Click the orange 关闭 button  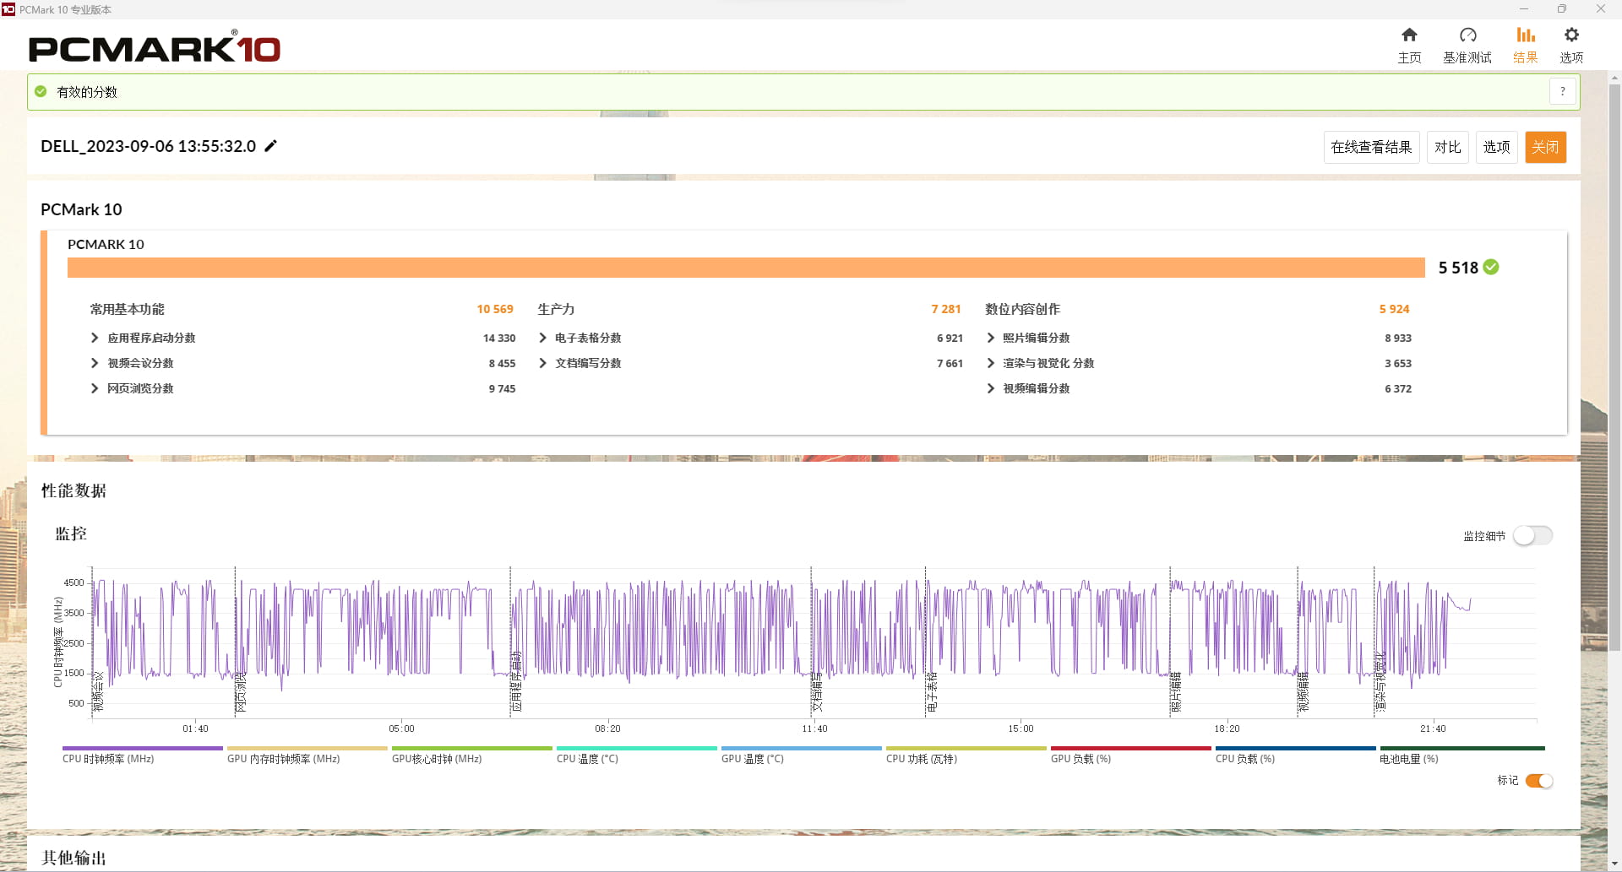click(1545, 147)
